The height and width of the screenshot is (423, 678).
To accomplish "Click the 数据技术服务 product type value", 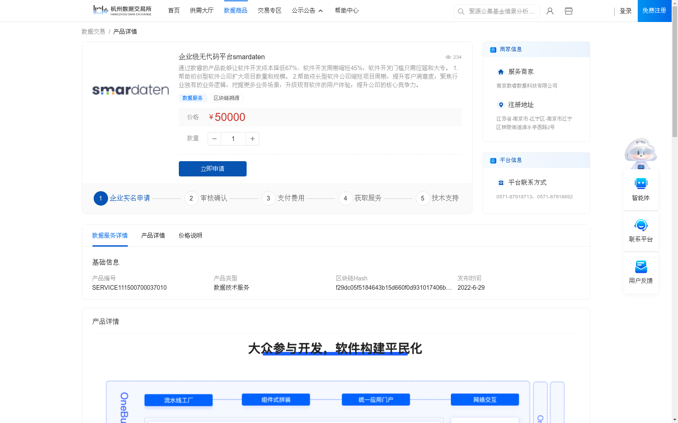I will 231,288.
